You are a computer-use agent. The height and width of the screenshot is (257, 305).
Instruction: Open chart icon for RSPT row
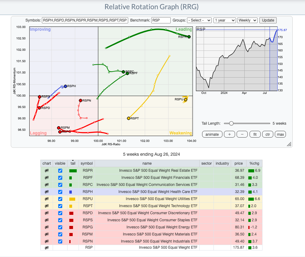click(x=47, y=206)
